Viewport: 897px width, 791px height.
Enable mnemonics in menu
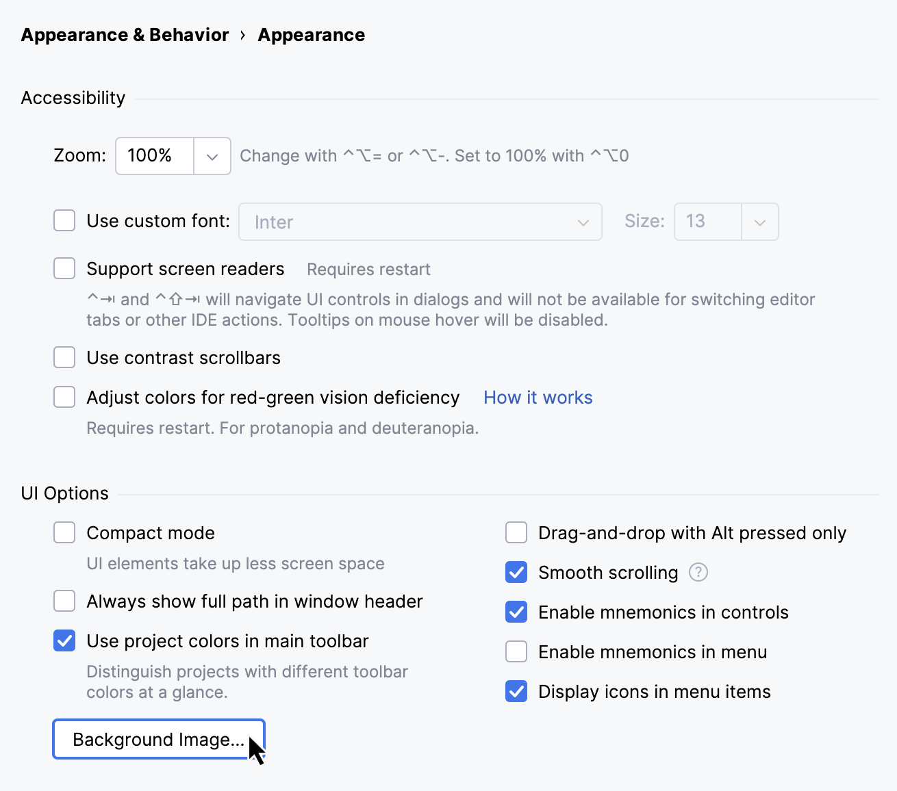point(516,651)
